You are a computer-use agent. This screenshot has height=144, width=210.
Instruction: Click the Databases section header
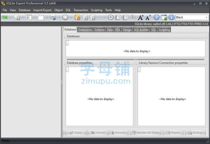coord(135,36)
